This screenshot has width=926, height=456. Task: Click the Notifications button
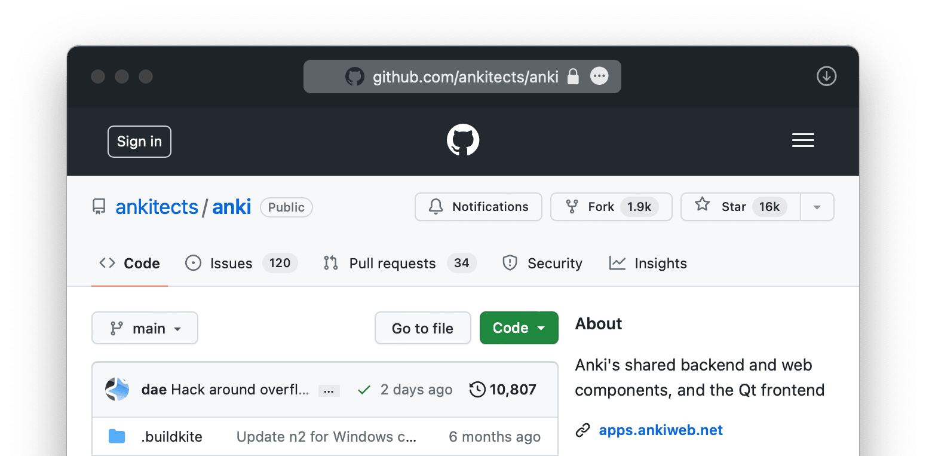pos(479,207)
